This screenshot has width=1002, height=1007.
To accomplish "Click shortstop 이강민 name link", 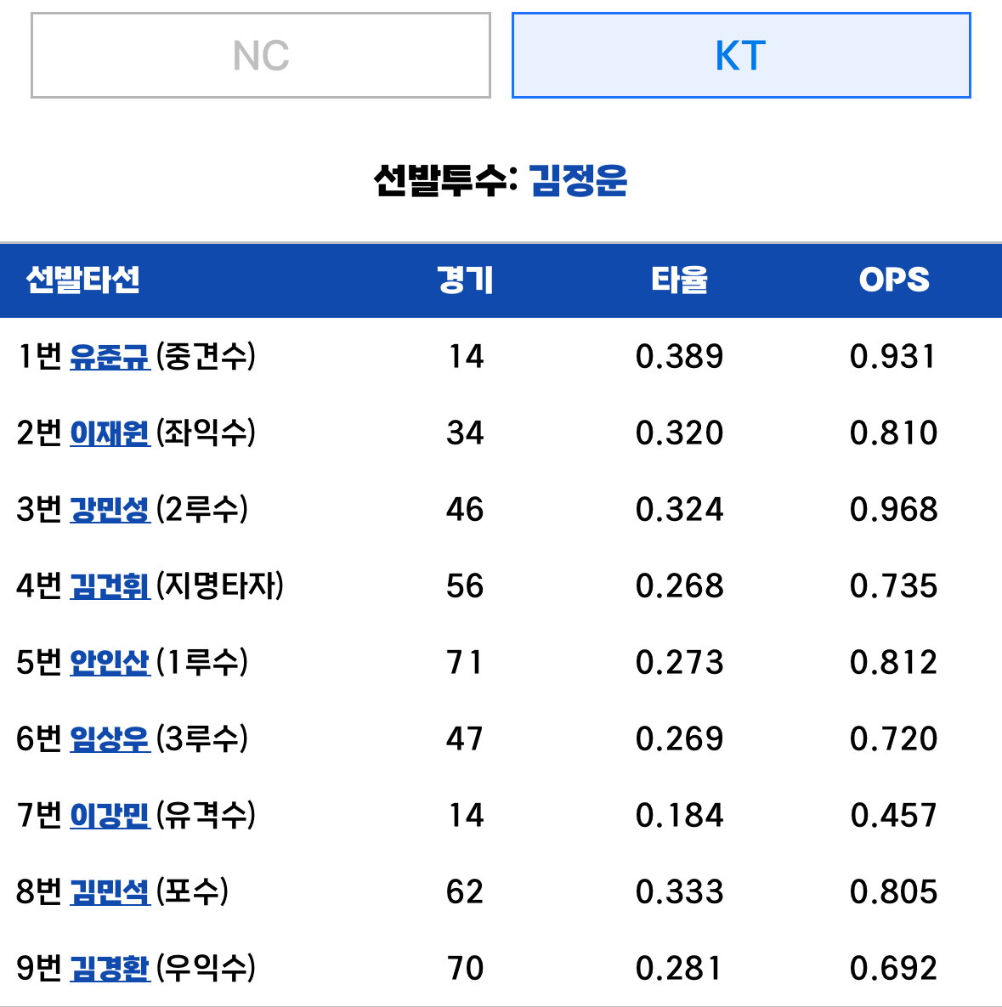I will pos(110,815).
